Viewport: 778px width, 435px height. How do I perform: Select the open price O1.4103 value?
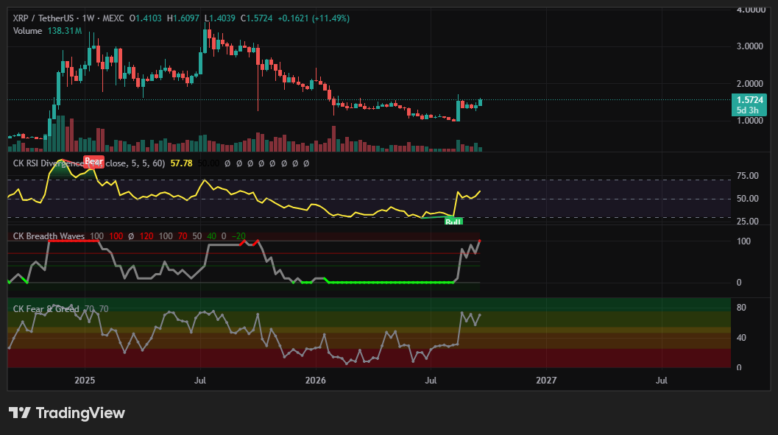coord(146,18)
